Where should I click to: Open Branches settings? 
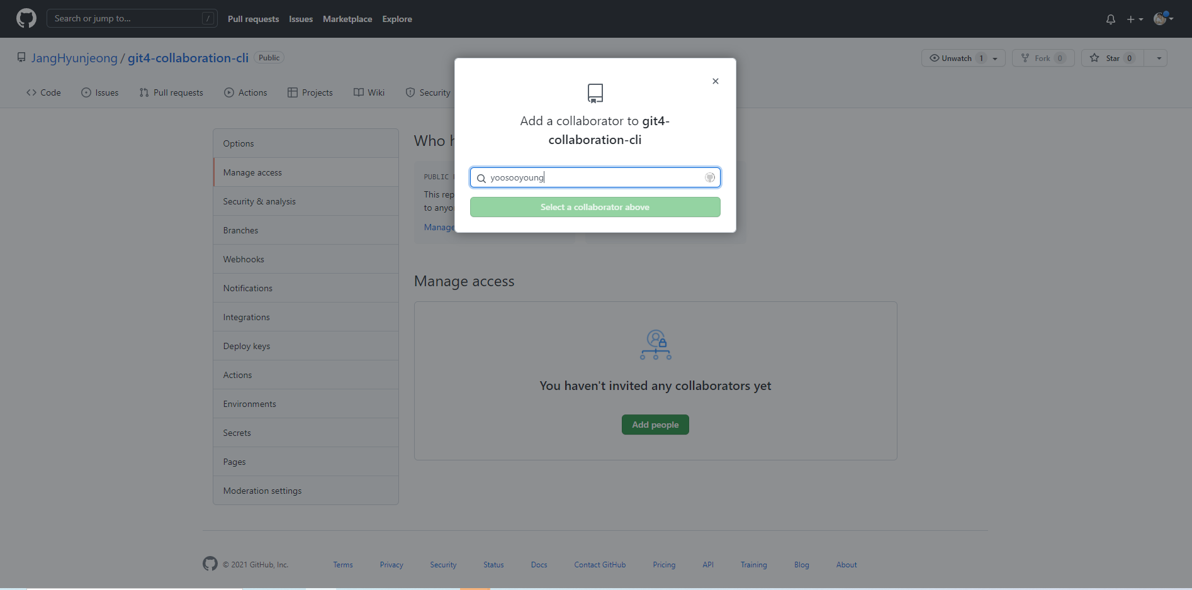coord(306,230)
